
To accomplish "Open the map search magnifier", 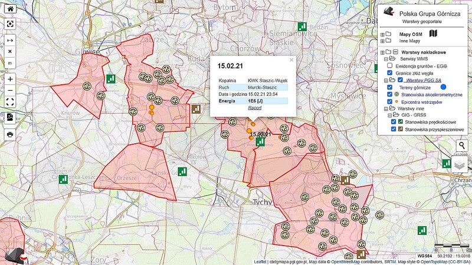I will tap(462, 145).
